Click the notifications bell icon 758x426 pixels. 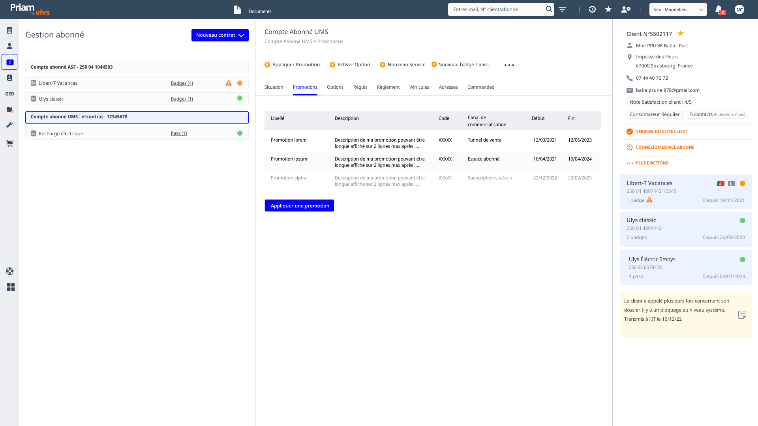tap(719, 9)
